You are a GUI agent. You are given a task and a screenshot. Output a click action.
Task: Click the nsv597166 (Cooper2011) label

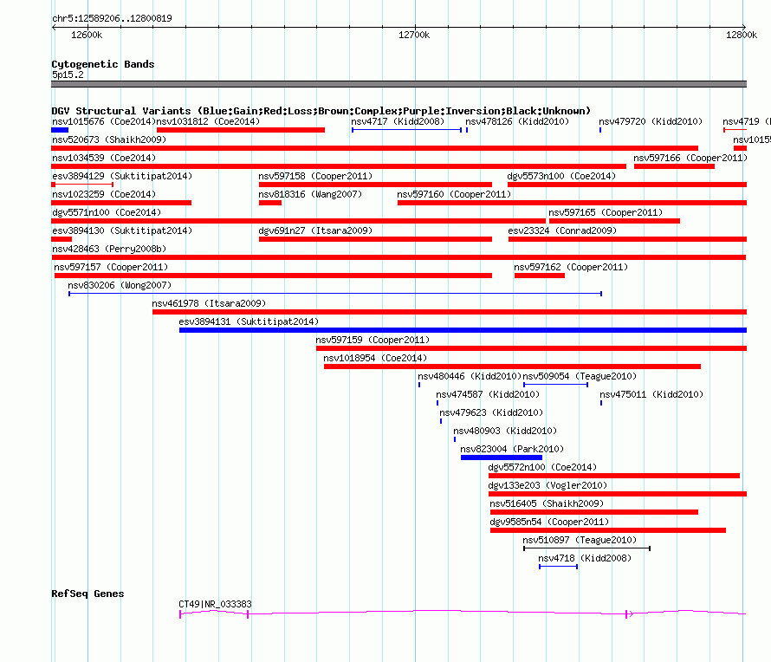[x=690, y=158]
